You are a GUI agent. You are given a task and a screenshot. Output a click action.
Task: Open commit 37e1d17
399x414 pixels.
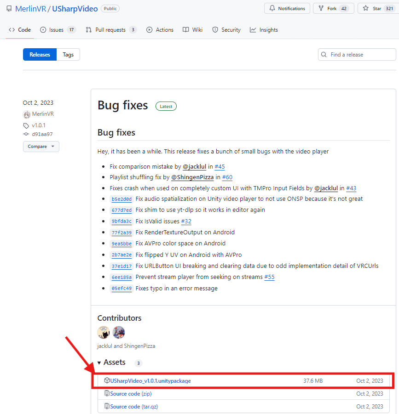(x=121, y=266)
